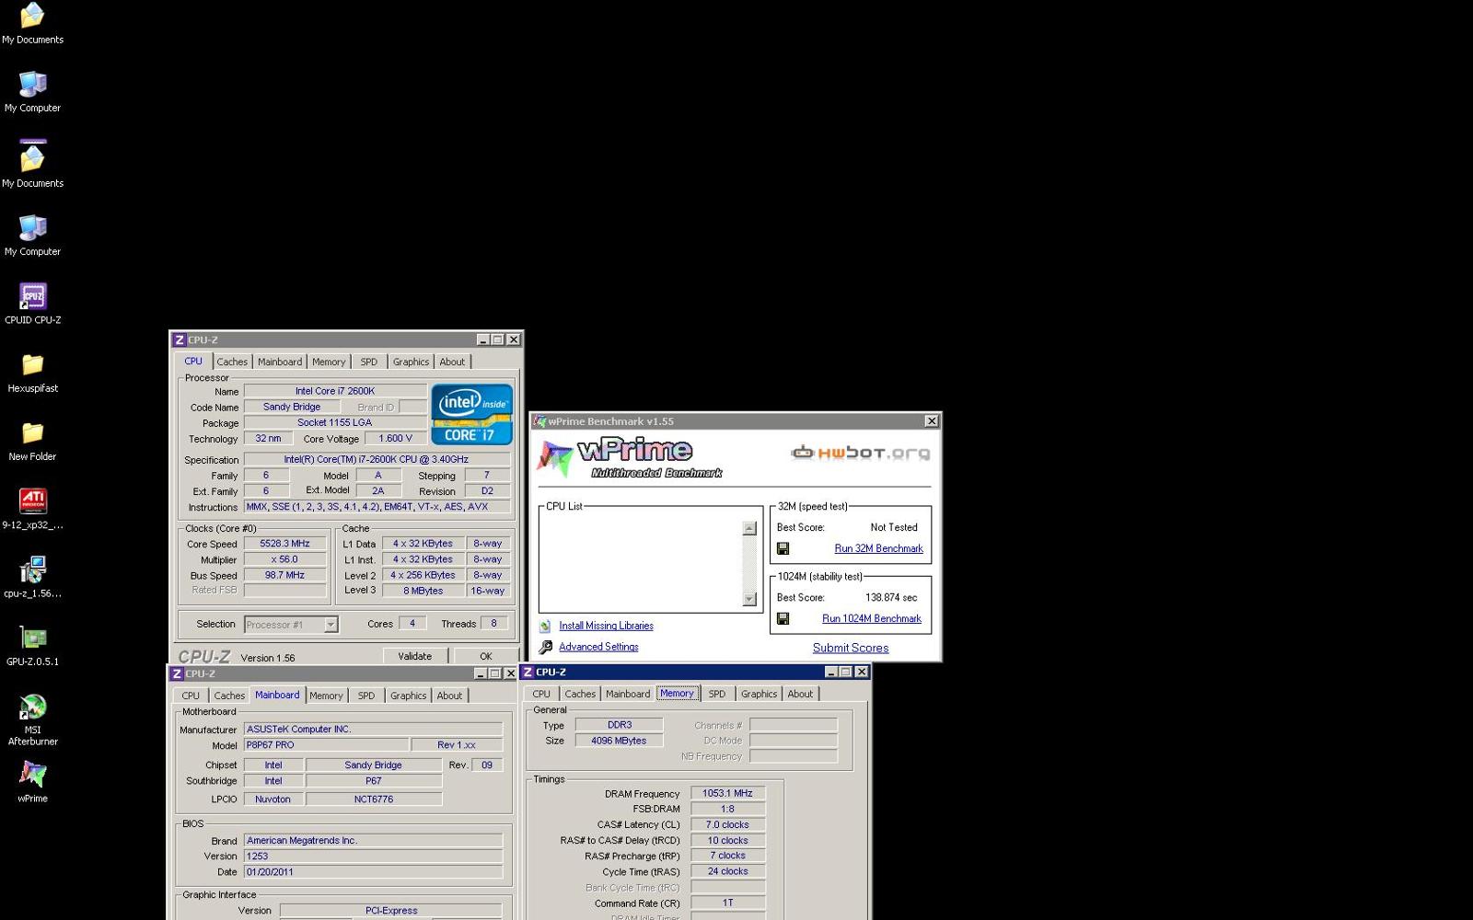Click the mainboard Model P8P67 PRO field
Image resolution: width=1473 pixels, height=920 pixels.
[x=326, y=745]
